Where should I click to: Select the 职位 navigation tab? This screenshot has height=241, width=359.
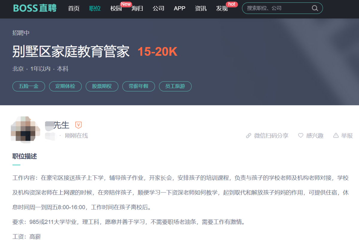(95, 8)
